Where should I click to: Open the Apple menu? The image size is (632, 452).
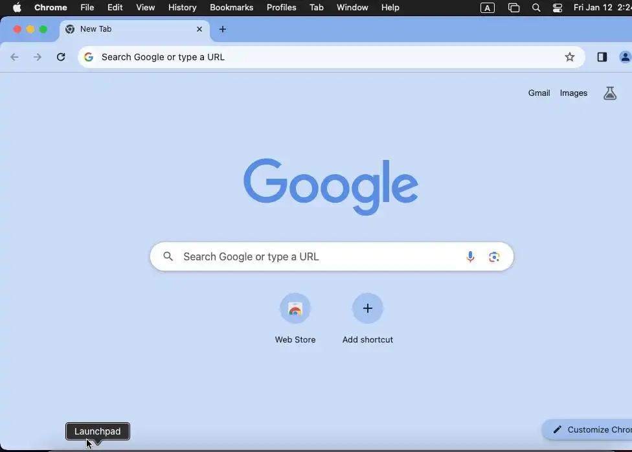point(17,8)
